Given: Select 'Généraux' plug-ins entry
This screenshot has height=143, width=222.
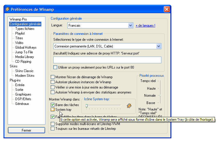Looking at the screenshot, I should point(22,104).
